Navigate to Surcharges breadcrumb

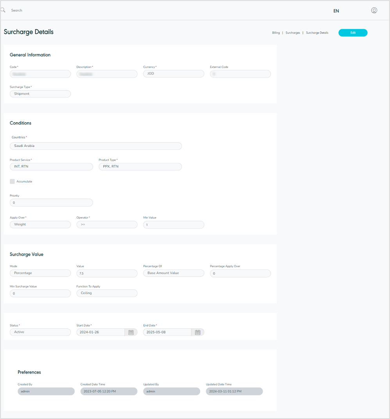(293, 33)
